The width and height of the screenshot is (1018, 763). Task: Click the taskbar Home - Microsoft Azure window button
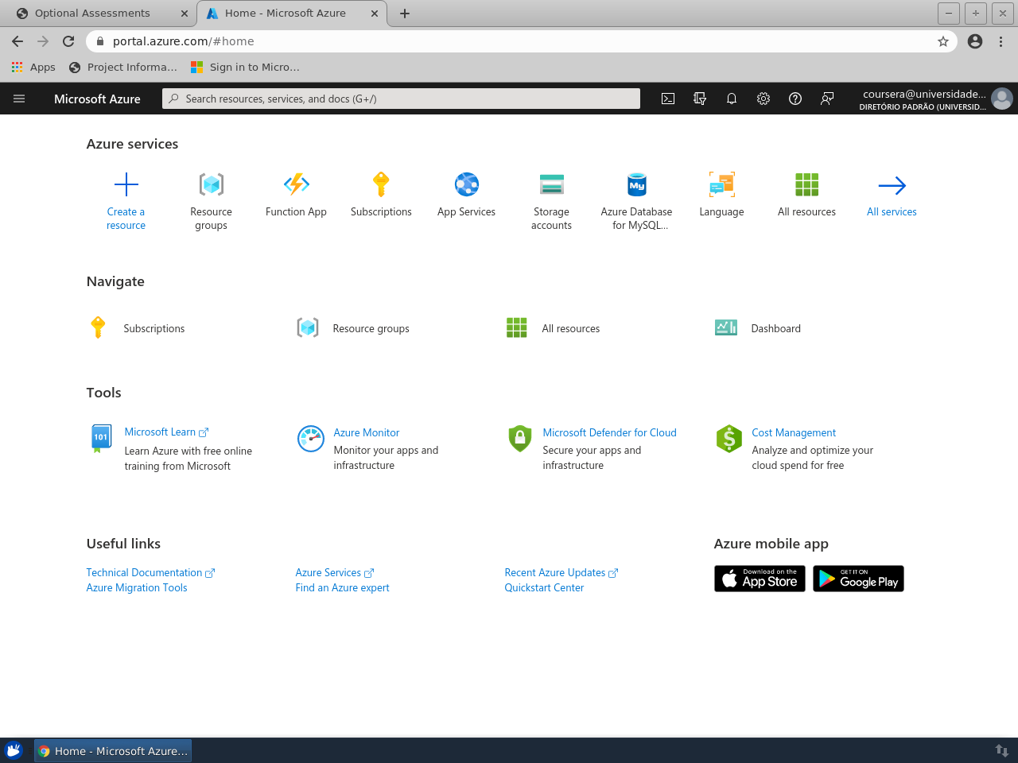click(113, 751)
